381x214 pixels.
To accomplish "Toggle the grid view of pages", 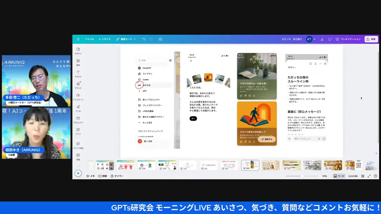I will pos(363,176).
